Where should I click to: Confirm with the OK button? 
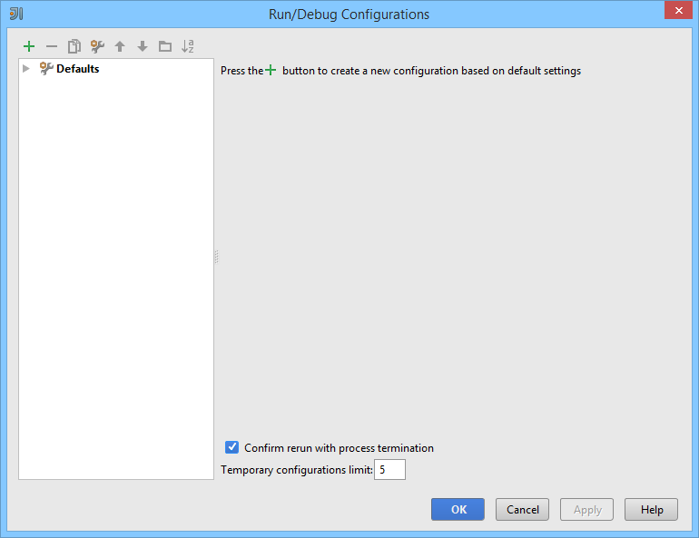(x=458, y=510)
